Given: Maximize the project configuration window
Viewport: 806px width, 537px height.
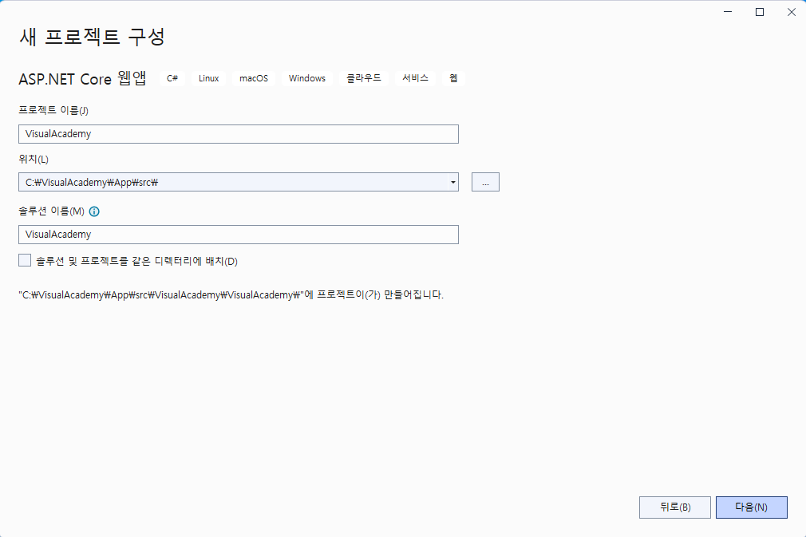Looking at the screenshot, I should 759,12.
